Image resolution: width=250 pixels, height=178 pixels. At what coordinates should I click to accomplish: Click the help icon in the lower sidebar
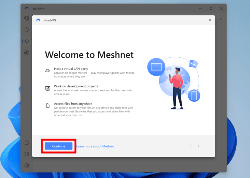[27, 142]
